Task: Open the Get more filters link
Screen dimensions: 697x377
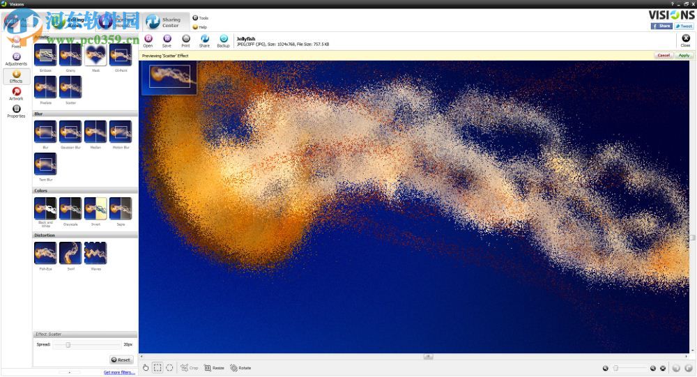Action: click(119, 373)
